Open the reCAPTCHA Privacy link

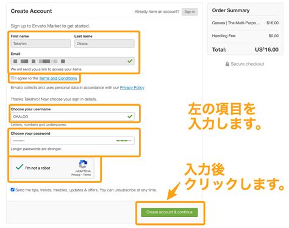point(76,175)
